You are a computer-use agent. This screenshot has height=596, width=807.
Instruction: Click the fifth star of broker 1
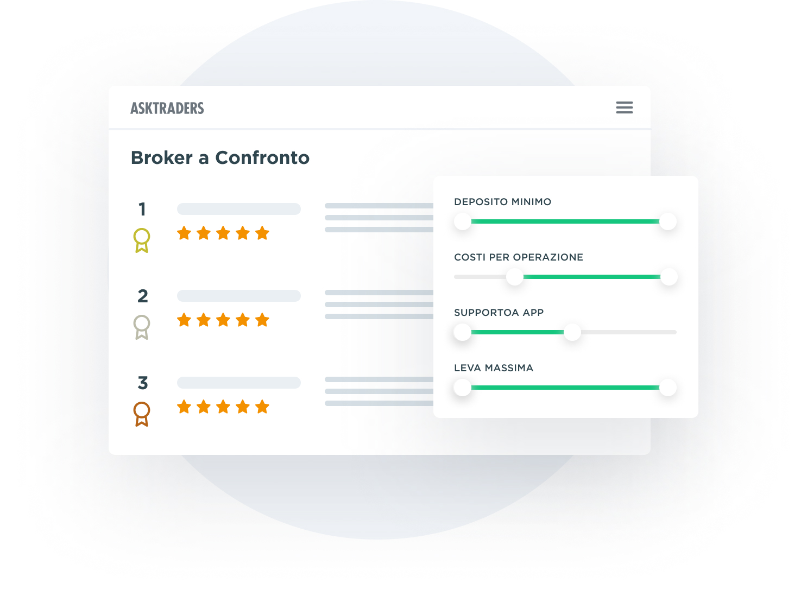(x=262, y=233)
